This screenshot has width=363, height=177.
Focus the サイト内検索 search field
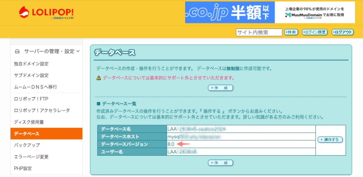tap(259, 32)
